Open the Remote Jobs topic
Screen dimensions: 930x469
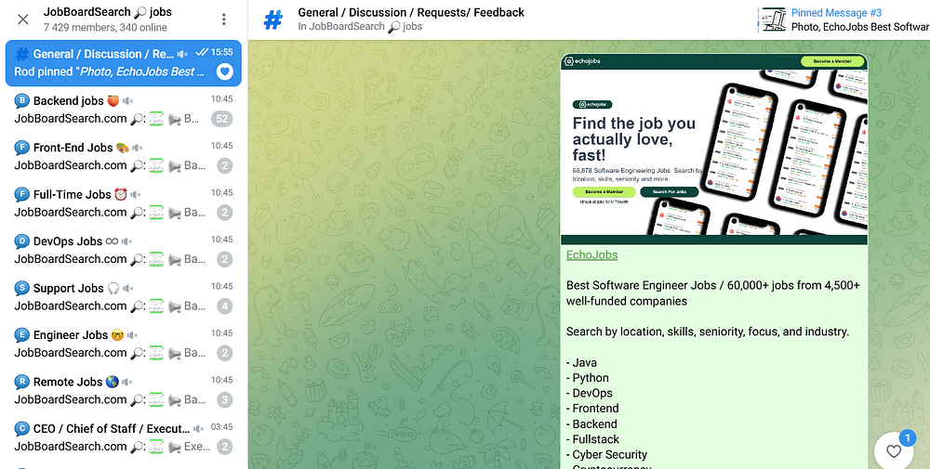tap(124, 390)
